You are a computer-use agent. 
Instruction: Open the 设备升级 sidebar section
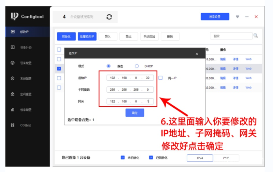click(x=28, y=47)
